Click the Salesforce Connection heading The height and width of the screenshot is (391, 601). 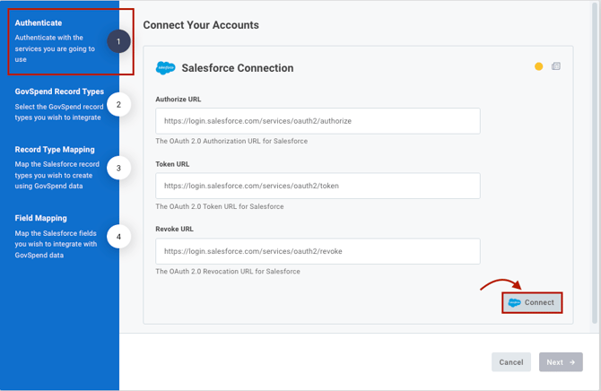[x=237, y=68]
